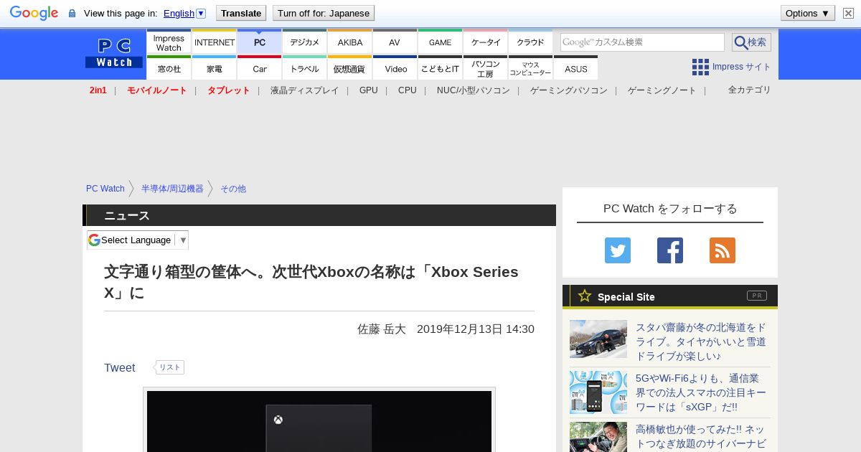The width and height of the screenshot is (861, 452).
Task: Click the Xbox Series X article image
Action: tap(319, 421)
